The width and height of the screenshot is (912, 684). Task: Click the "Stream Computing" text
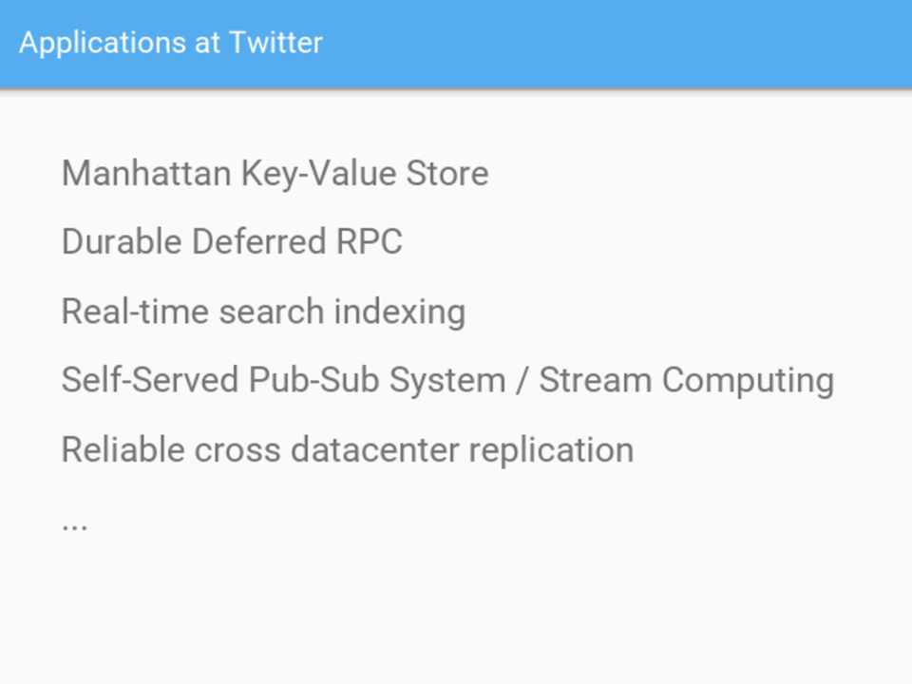[686, 380]
